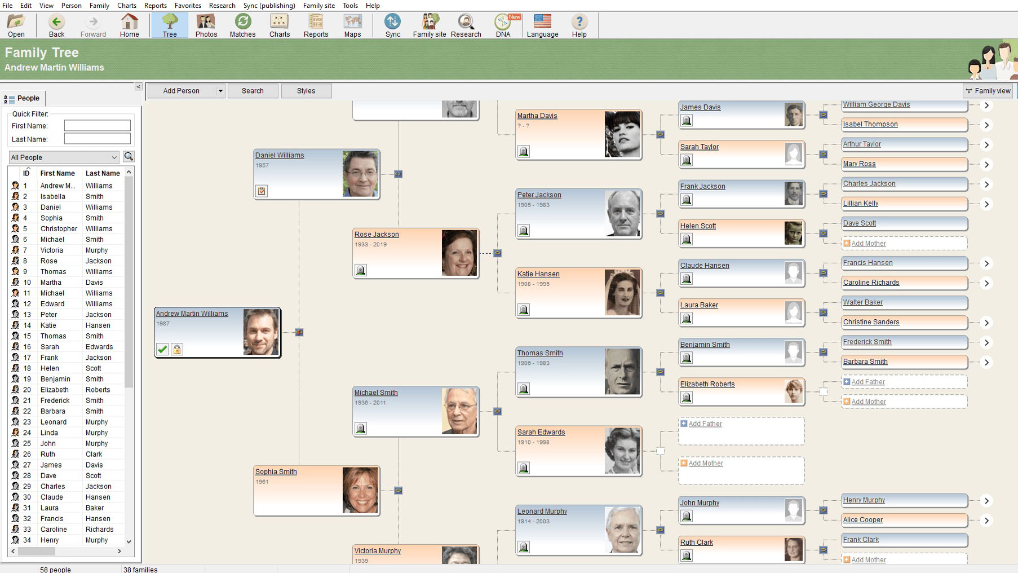Click the marriage ring icon between Daniel and Rose

pyautogui.click(x=399, y=174)
